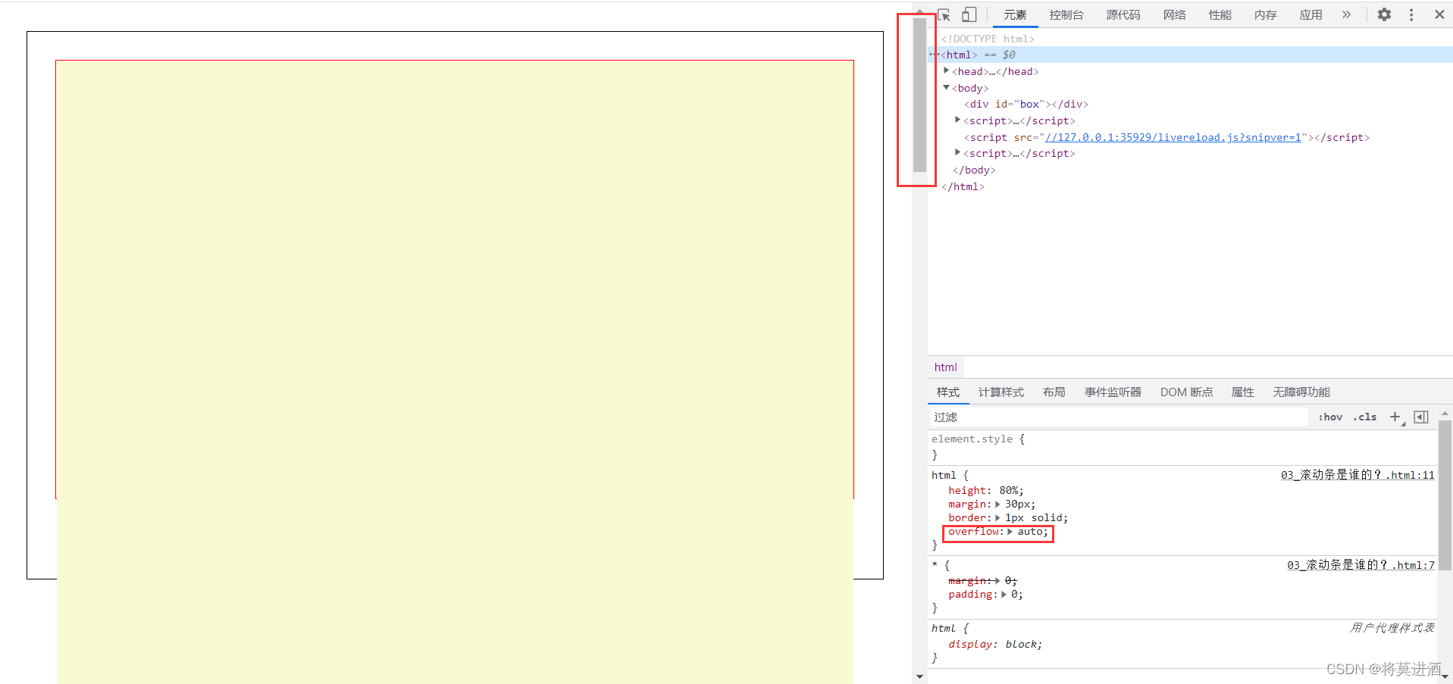The height and width of the screenshot is (684, 1453).
Task: Open source link 03_滚动条是谁的？.html:11
Action: pos(1357,475)
